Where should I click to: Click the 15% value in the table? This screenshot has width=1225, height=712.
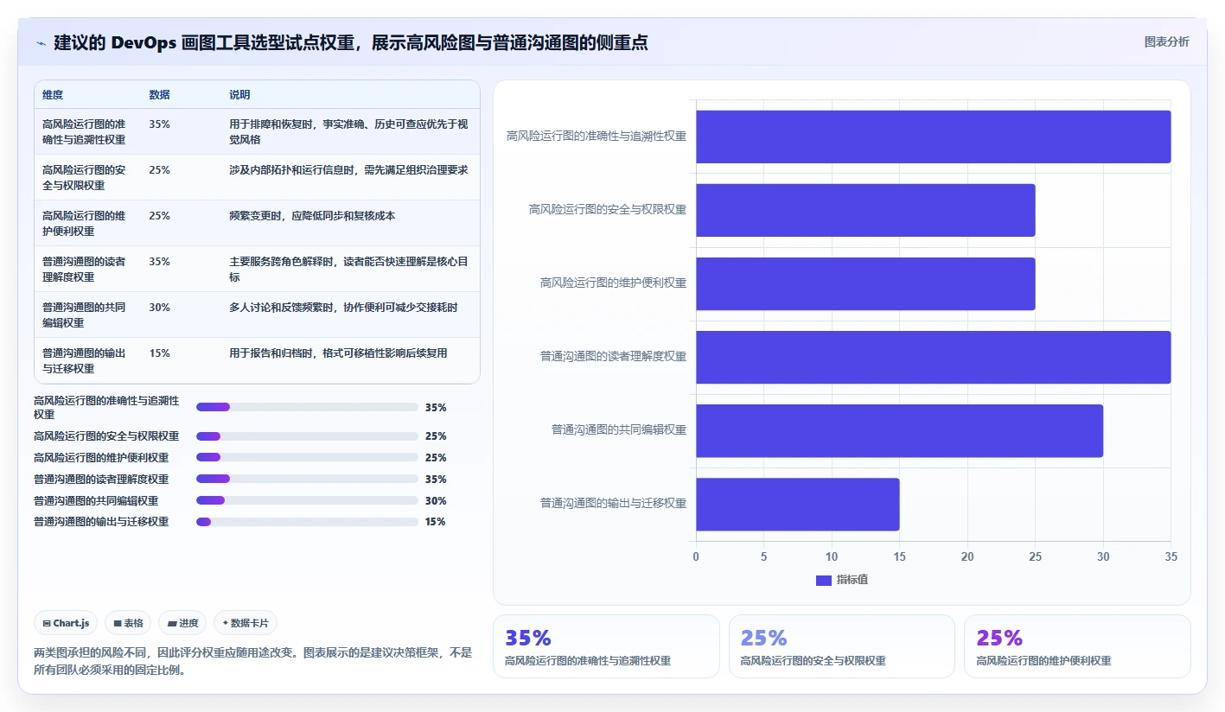pos(159,353)
